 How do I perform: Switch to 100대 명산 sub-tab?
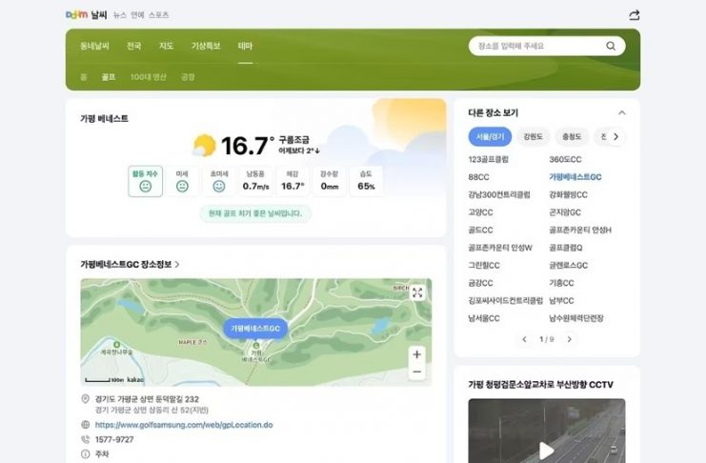point(148,77)
